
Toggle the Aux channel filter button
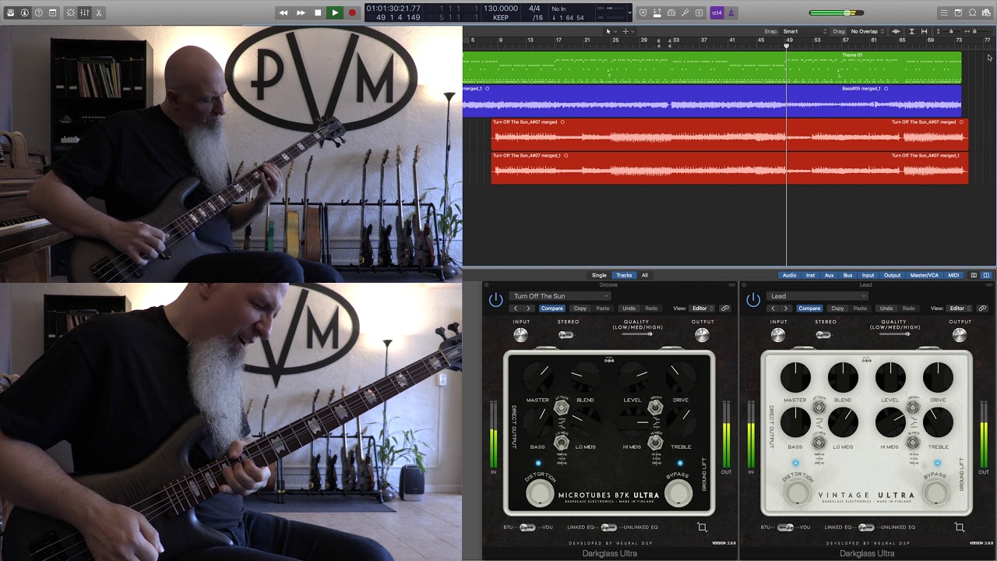pos(829,275)
